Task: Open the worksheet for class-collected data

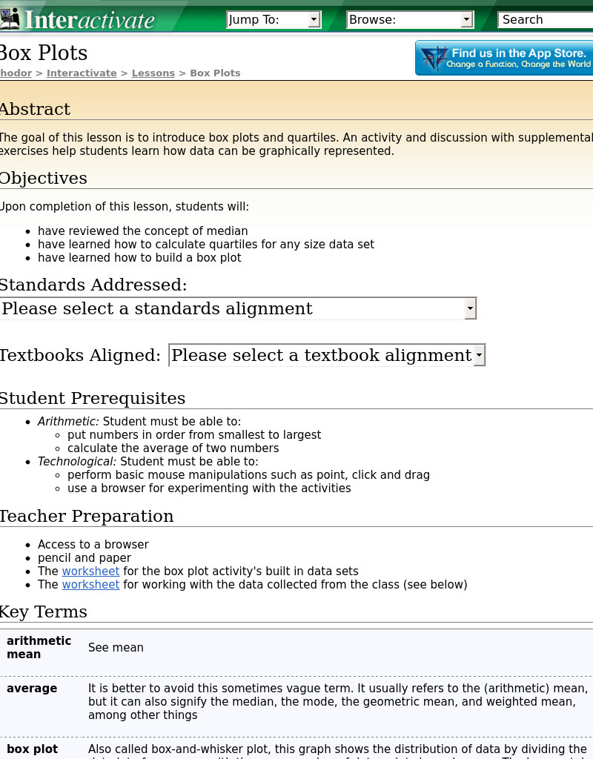Action: [x=90, y=585]
